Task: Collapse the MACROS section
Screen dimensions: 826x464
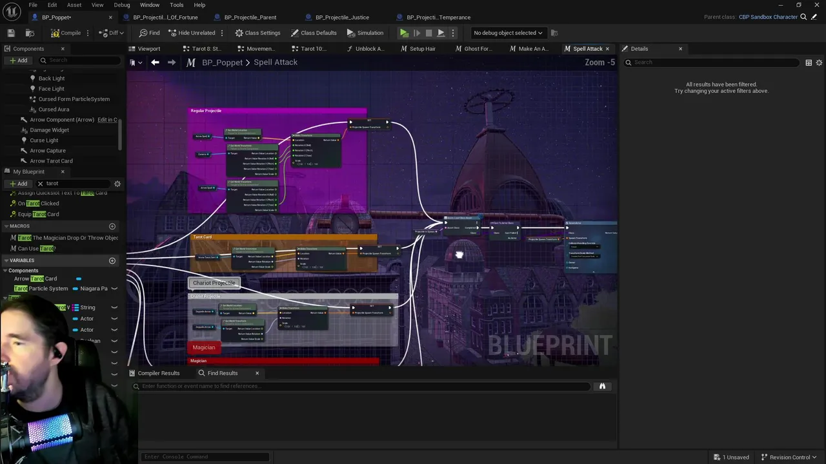Action: [x=6, y=226]
